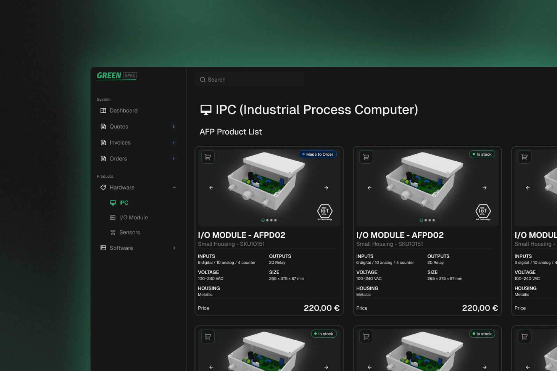Image resolution: width=557 pixels, height=371 pixels.
Task: Collapse the Hardware section chevron
Action: [x=174, y=187]
